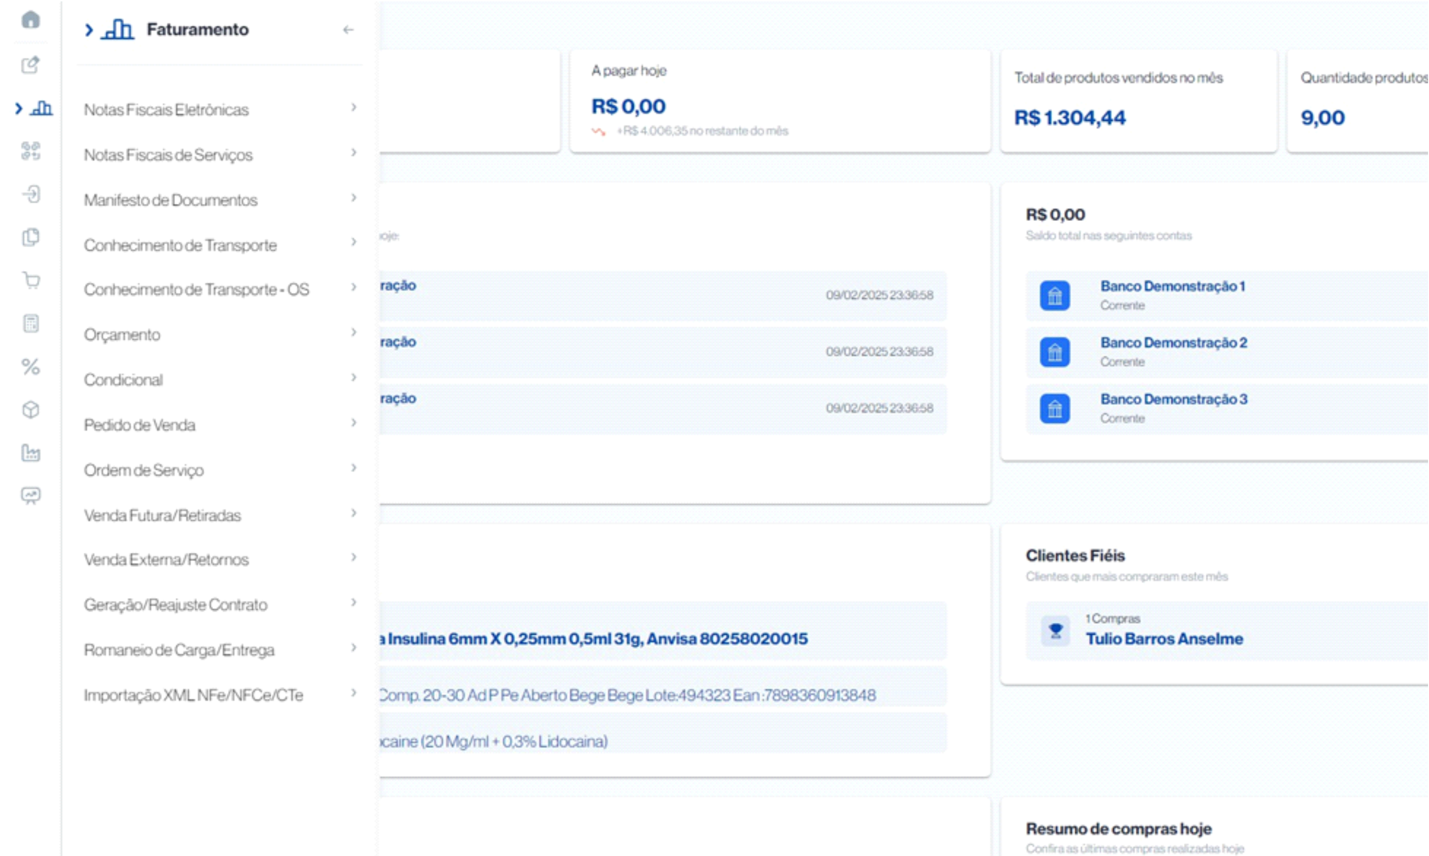Screen dimensions: 1429x856
Task: Collapse Faturamento panel with back arrow
Action: pyautogui.click(x=347, y=29)
